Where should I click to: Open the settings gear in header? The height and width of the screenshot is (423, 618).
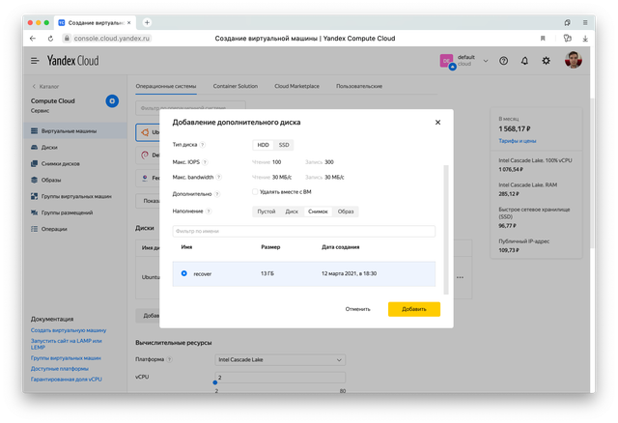tap(547, 61)
